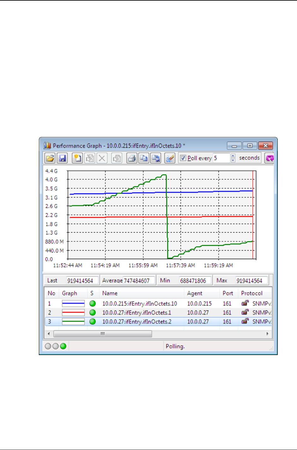Click the lock icon in protocol row 1
Screen dimensions: 297x450
point(245,303)
